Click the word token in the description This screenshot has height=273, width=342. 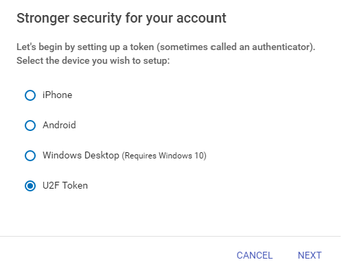click(142, 47)
